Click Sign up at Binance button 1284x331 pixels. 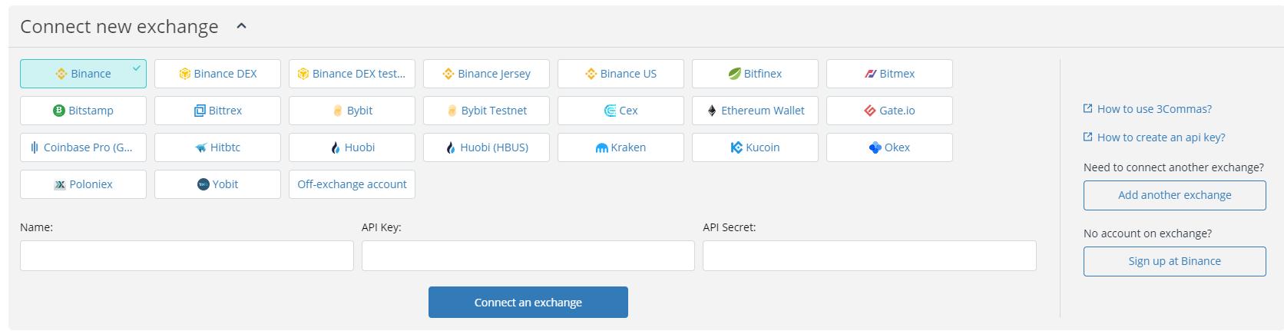pos(1174,261)
